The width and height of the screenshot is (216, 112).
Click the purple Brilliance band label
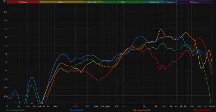[194, 2]
